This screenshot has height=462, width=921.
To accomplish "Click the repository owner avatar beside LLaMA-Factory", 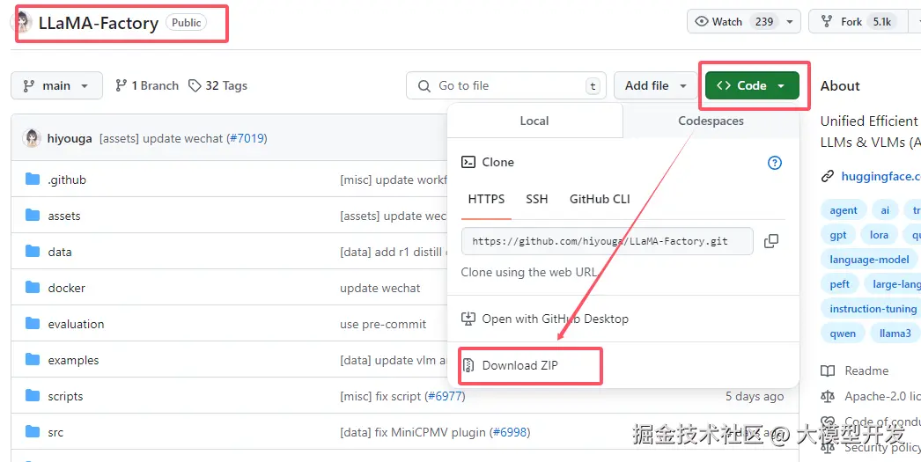I will pyautogui.click(x=24, y=22).
